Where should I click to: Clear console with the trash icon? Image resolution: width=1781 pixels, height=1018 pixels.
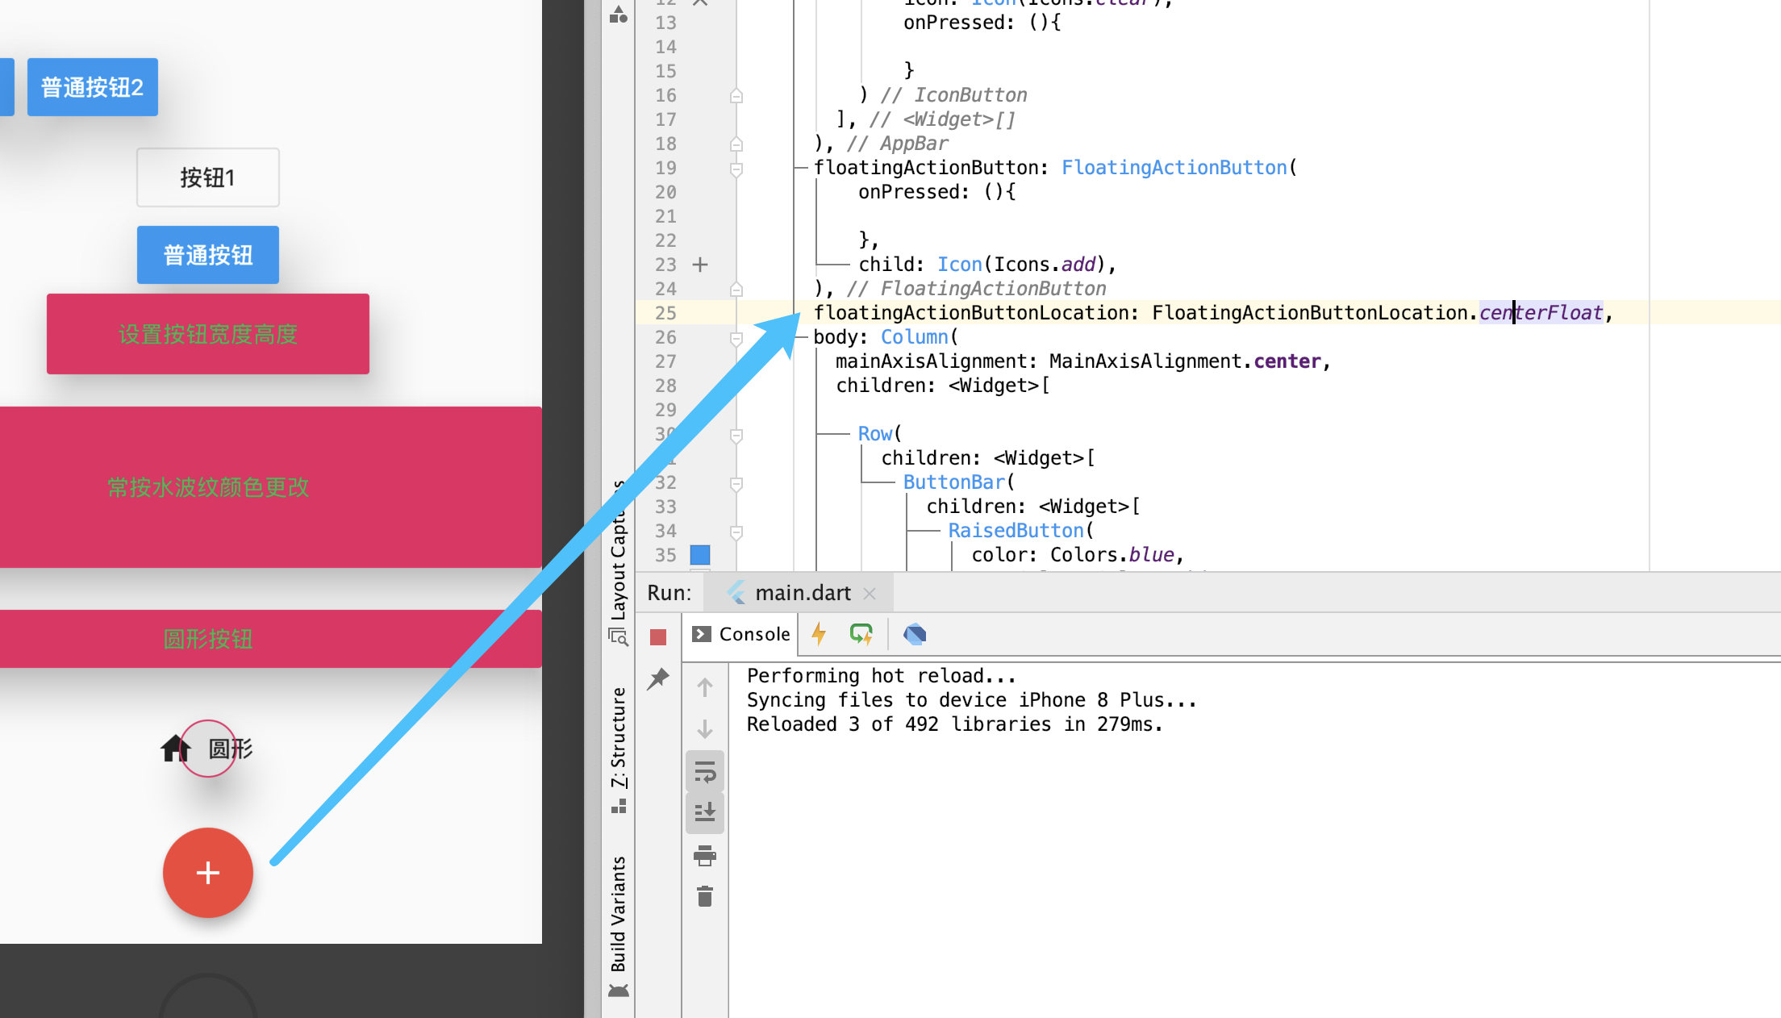pos(704,896)
